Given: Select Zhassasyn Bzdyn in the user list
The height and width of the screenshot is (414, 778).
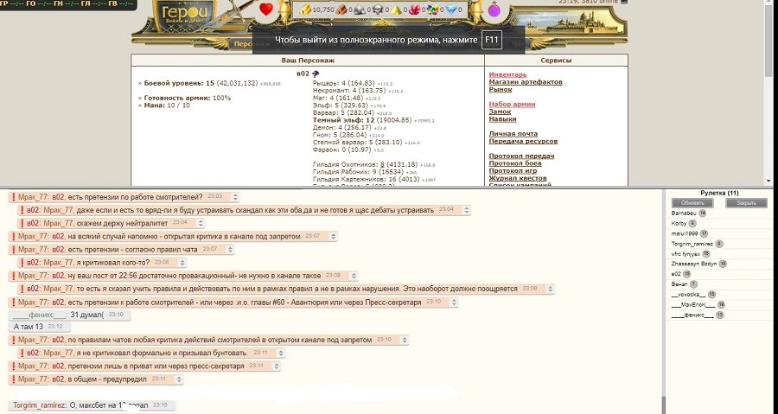Looking at the screenshot, I should [x=693, y=264].
